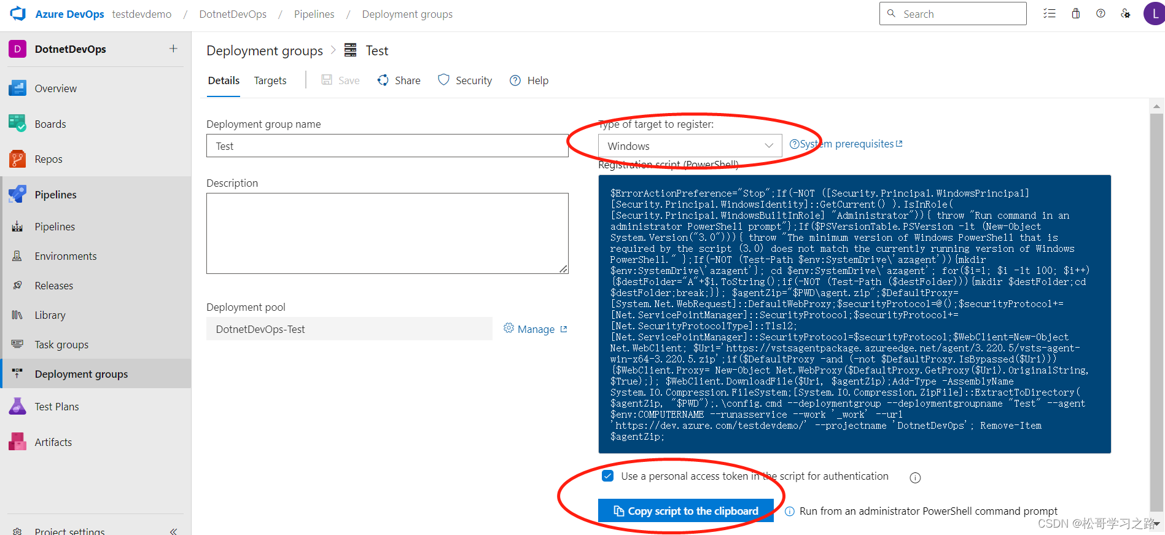This screenshot has height=535, width=1165.
Task: Click DotnetDevOps breadcrumb
Action: point(233,14)
